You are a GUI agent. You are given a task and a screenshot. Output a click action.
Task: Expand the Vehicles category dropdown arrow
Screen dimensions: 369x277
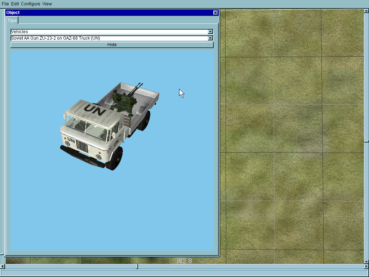210,32
